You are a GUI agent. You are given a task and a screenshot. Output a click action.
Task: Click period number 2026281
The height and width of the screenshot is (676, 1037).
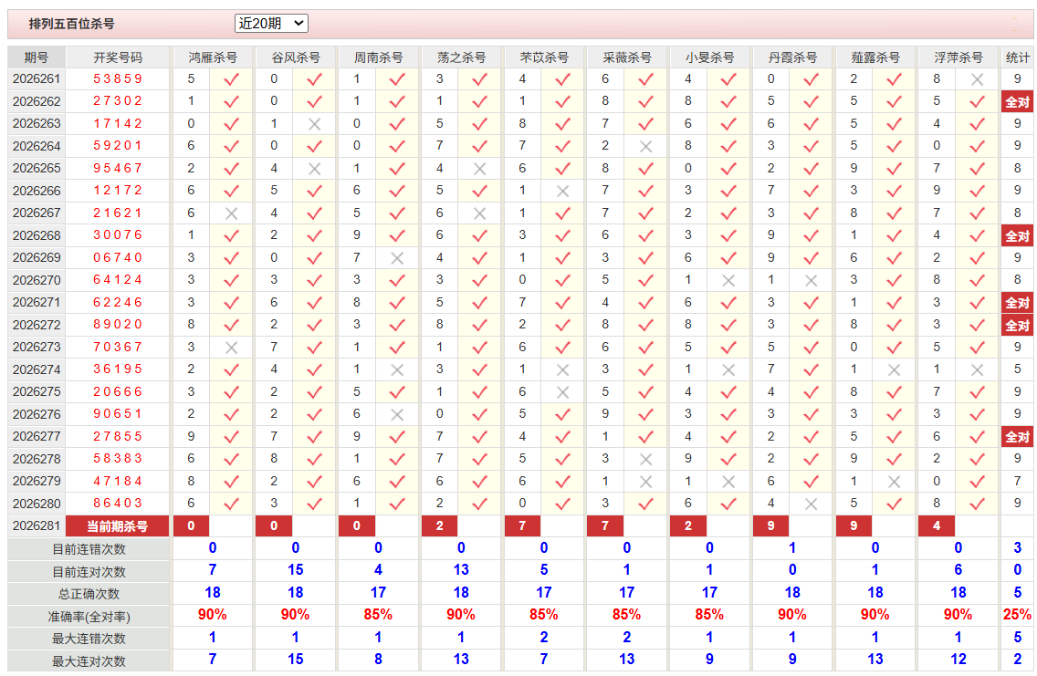pyautogui.click(x=37, y=526)
